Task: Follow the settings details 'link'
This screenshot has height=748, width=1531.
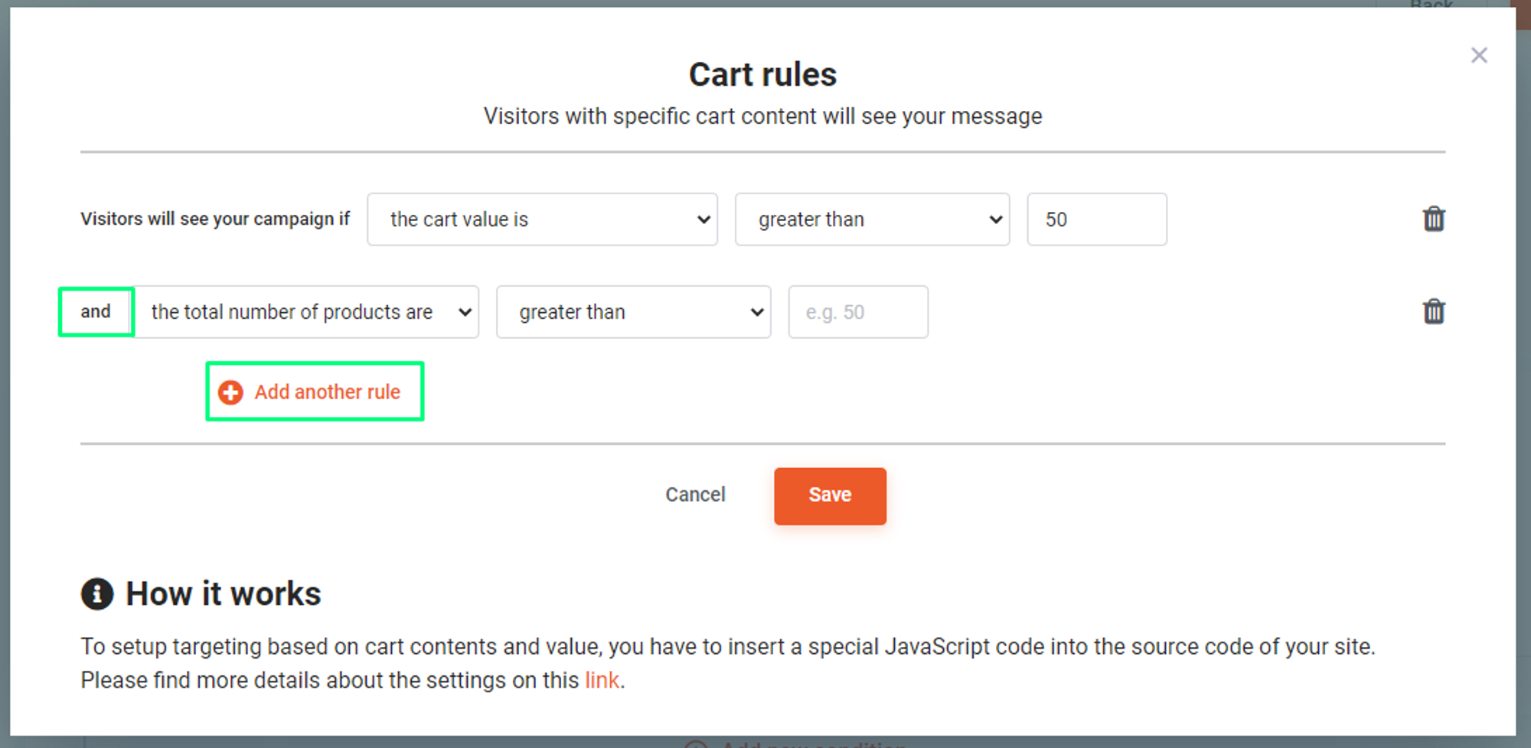Action: coord(602,679)
